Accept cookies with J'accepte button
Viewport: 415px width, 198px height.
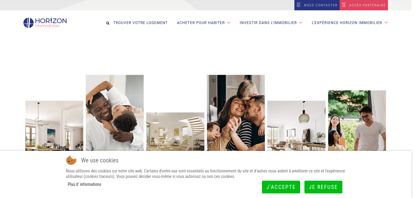click(281, 187)
